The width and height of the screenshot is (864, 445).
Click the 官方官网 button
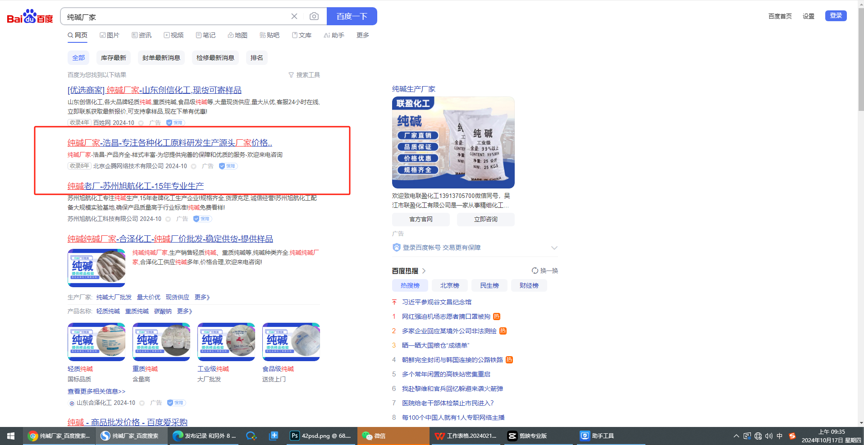(x=421, y=219)
